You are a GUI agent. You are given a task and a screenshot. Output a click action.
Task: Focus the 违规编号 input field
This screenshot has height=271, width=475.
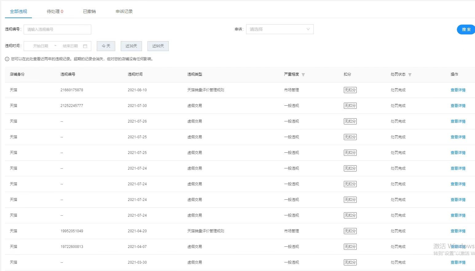[57, 29]
